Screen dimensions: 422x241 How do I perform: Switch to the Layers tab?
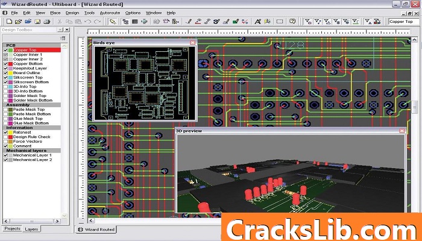click(x=31, y=229)
